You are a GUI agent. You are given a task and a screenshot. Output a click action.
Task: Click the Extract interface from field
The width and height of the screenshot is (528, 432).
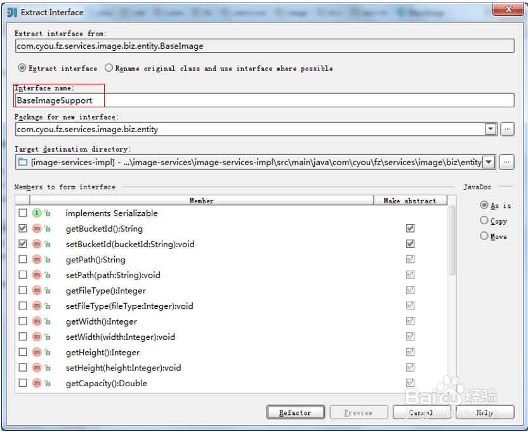265,46
